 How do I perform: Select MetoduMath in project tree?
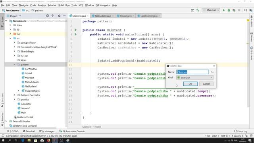(32, 82)
